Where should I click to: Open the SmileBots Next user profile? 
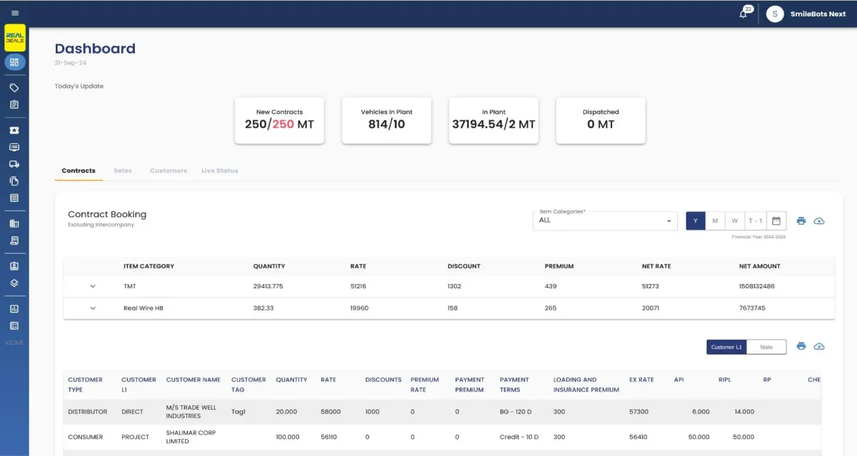(x=806, y=14)
